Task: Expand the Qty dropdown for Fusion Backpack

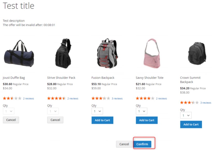Action: 97,111
